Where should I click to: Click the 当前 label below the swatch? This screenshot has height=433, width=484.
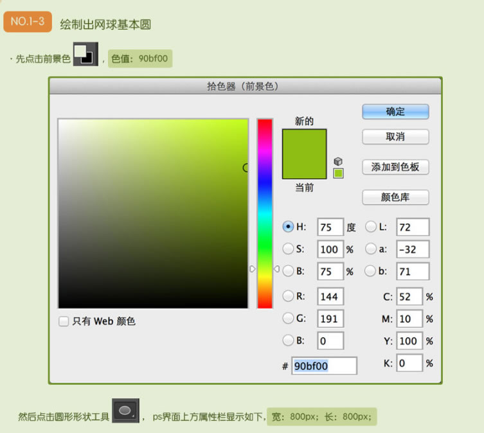(305, 188)
